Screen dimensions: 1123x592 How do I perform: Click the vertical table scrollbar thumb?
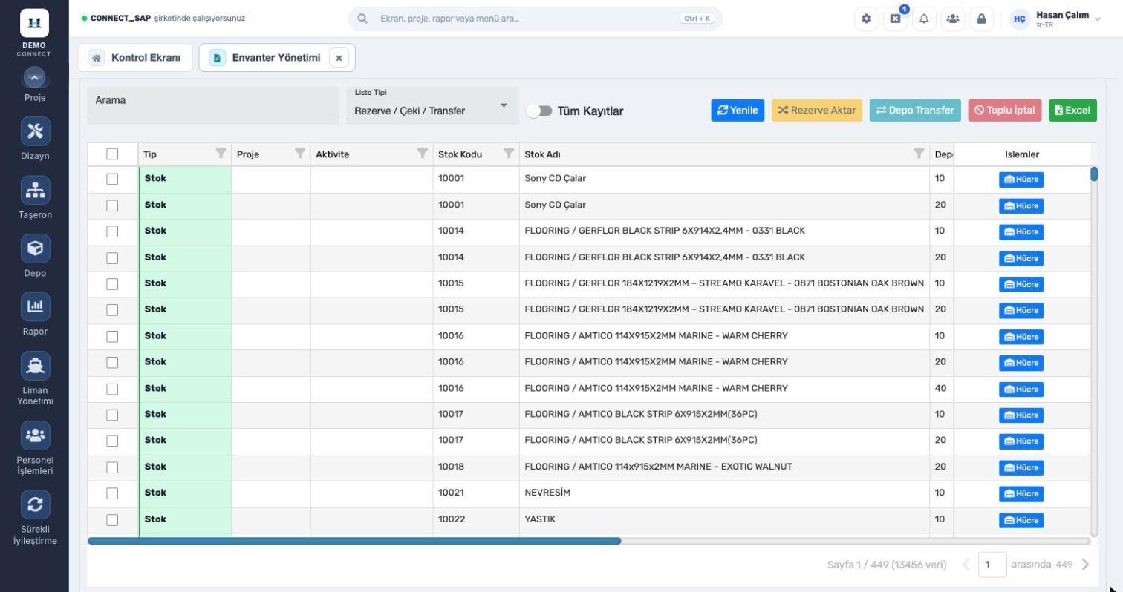pyautogui.click(x=1093, y=174)
